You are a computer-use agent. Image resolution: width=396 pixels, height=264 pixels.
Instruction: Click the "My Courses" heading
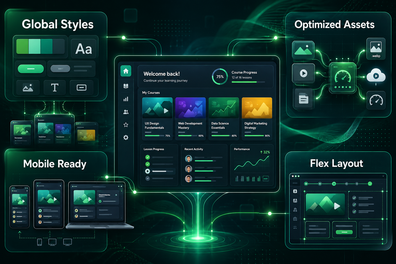(x=151, y=93)
